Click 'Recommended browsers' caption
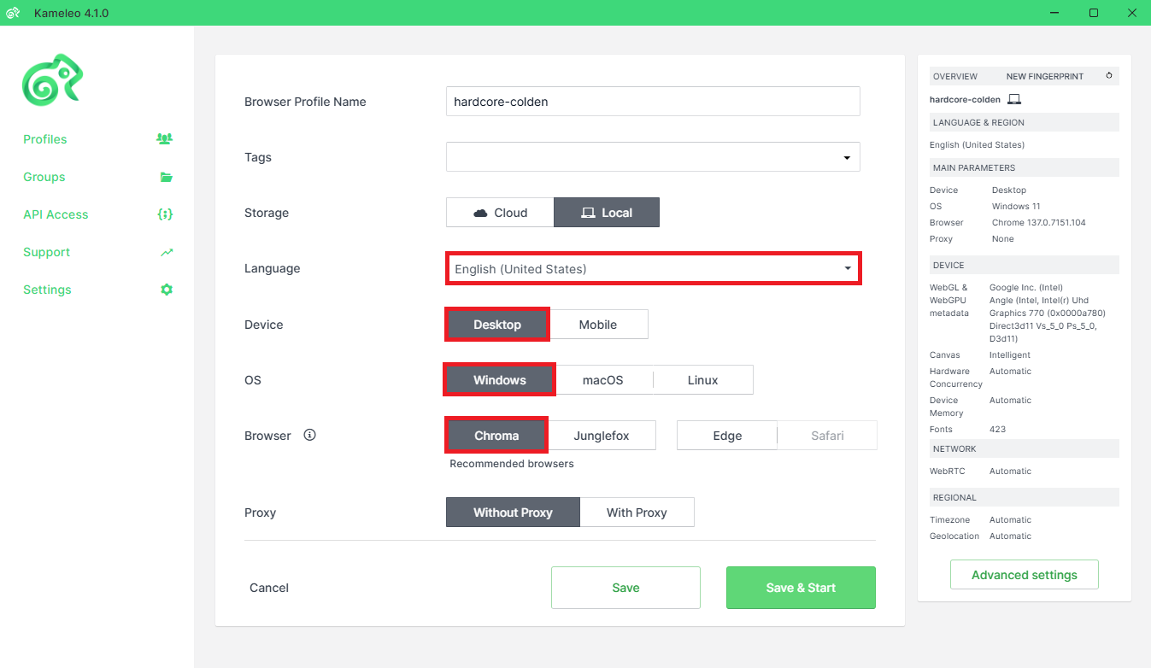The width and height of the screenshot is (1151, 668). point(512,464)
